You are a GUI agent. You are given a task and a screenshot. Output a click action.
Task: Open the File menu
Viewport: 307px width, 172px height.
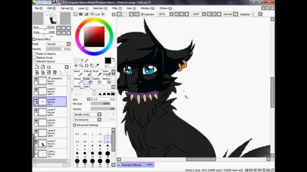pyautogui.click(x=38, y=8)
